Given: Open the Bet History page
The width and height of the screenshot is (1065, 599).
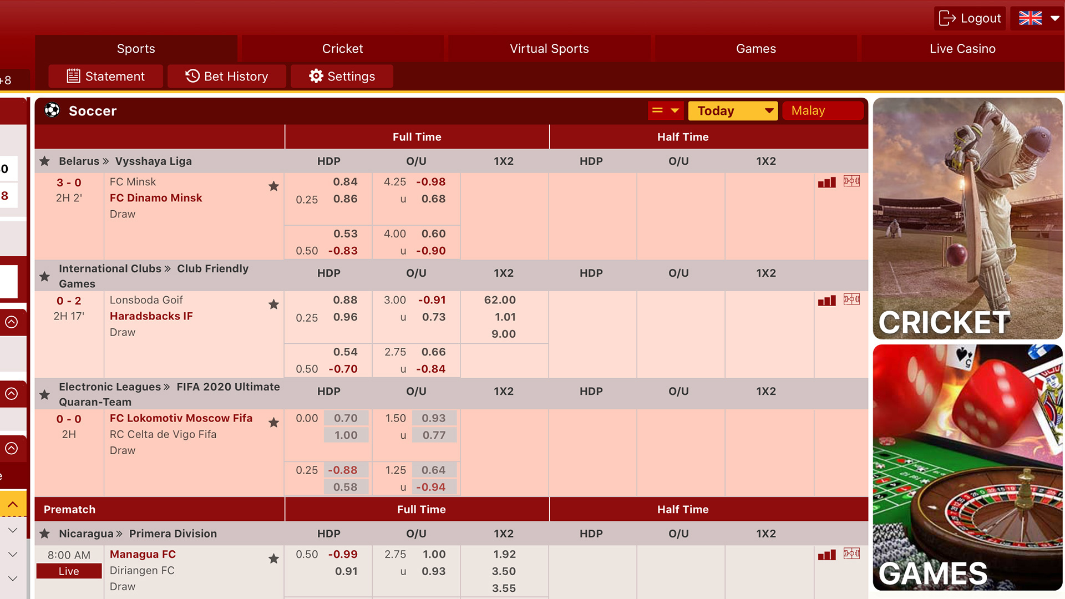Looking at the screenshot, I should (226, 77).
